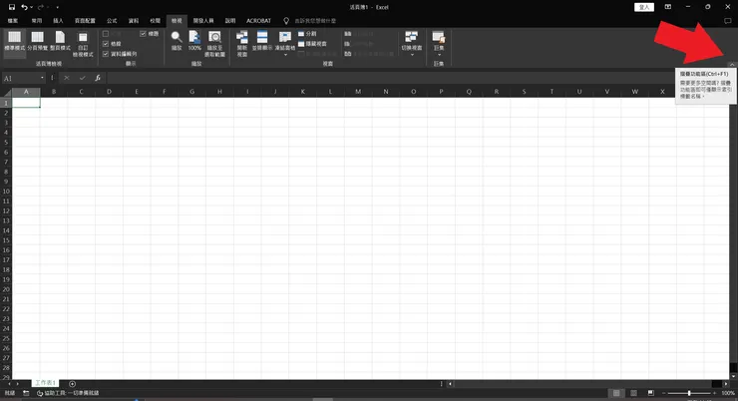Expand the Freeze Panes dropdown arrow
Image resolution: width=738 pixels, height=401 pixels.
[285, 55]
